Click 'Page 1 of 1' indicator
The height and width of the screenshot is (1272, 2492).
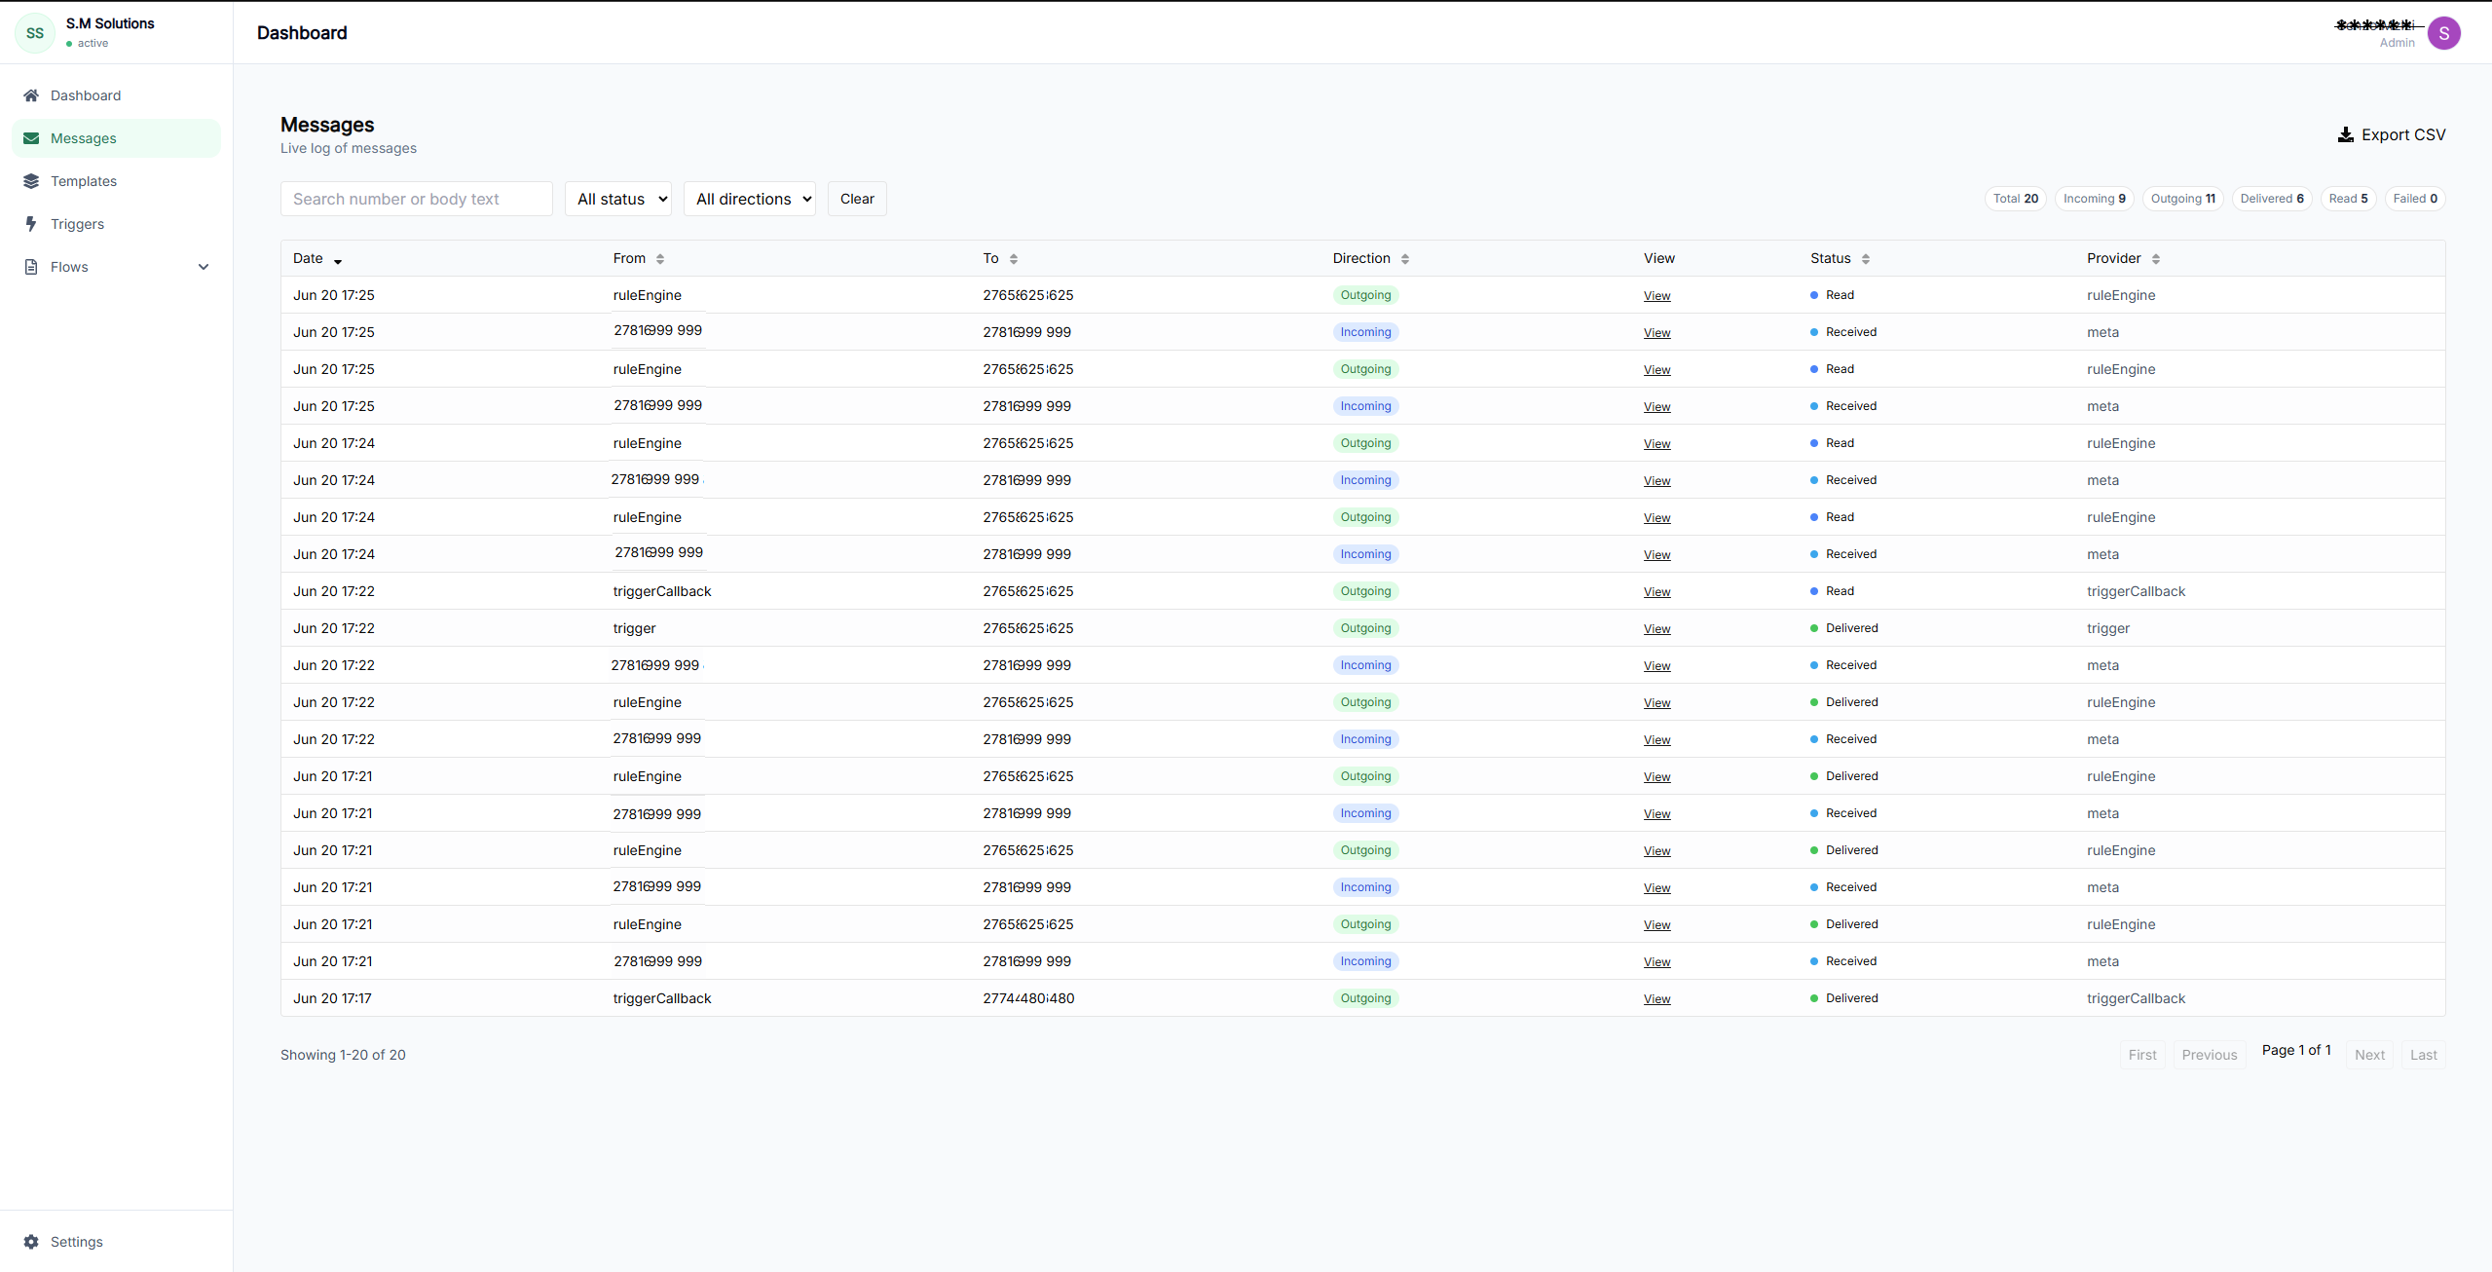click(x=2296, y=1050)
